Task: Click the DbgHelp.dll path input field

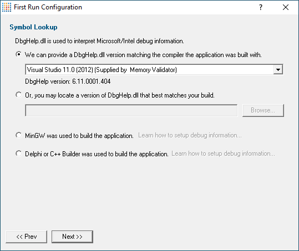Action: pos(131,110)
